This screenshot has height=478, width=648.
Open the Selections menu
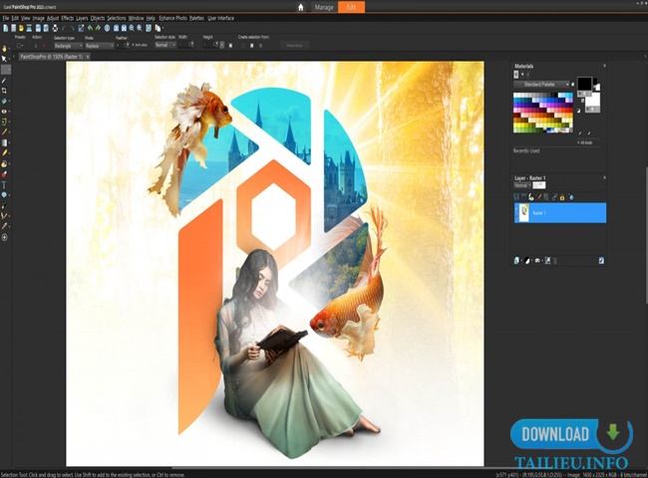[116, 18]
